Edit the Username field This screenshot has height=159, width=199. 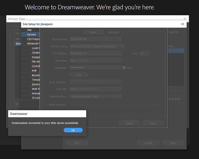pos(95,60)
